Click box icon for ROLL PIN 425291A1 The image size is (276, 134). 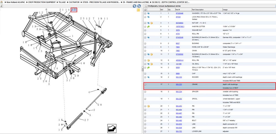click(x=148, y=60)
